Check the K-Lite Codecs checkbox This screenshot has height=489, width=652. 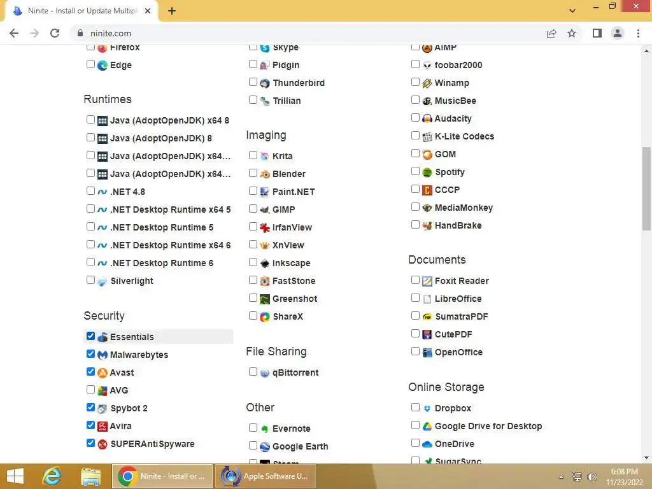pos(415,136)
